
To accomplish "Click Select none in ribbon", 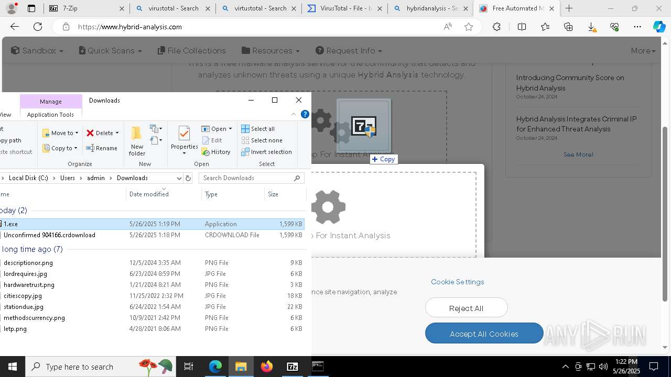I will pyautogui.click(x=262, y=140).
